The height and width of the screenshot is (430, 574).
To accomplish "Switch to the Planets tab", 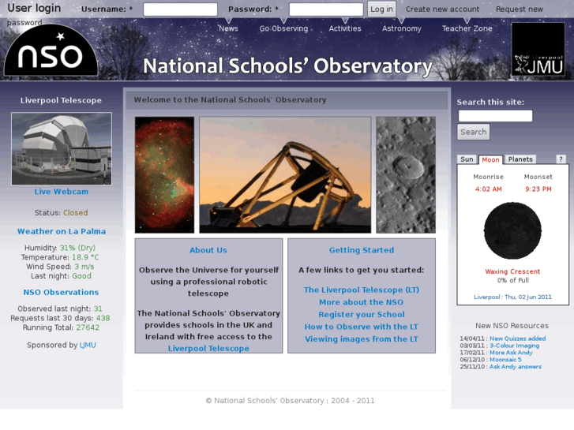I will tap(520, 159).
